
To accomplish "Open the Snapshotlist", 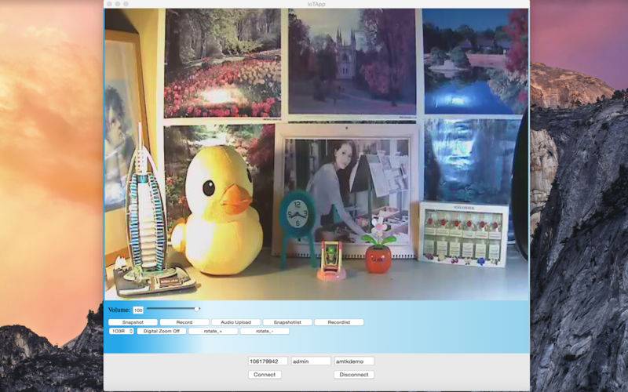I will [x=287, y=322].
